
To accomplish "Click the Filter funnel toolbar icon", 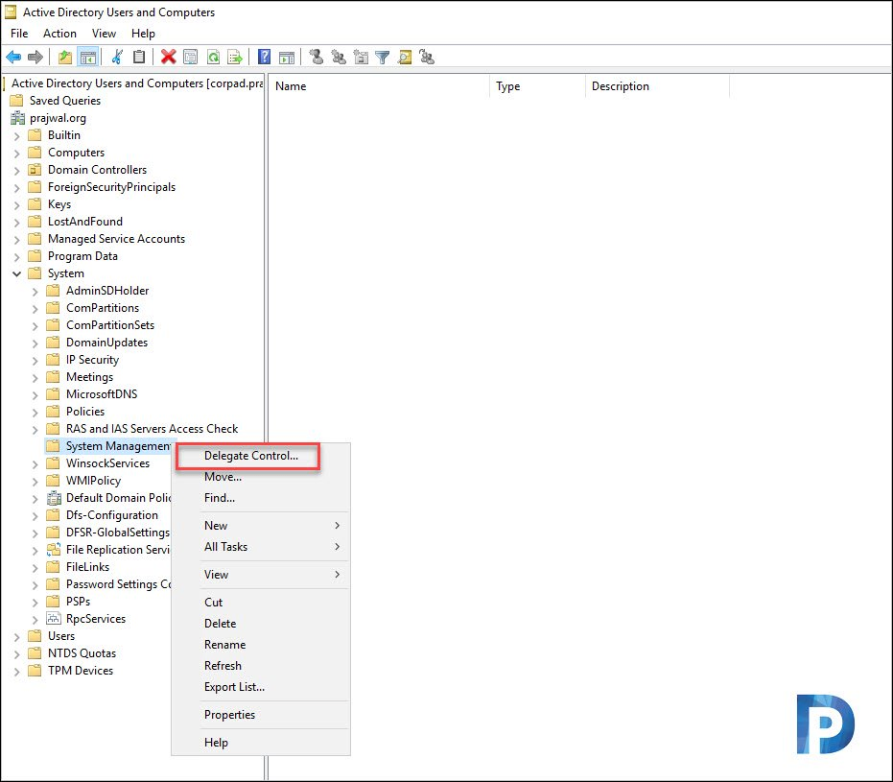I will [x=383, y=57].
